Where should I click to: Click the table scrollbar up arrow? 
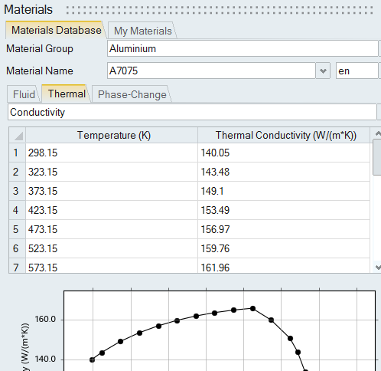coord(377,133)
